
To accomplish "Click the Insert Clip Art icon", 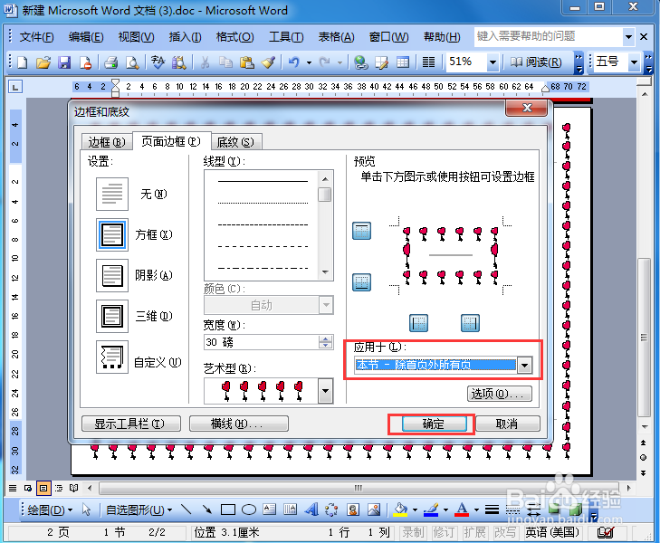I will click(x=353, y=510).
